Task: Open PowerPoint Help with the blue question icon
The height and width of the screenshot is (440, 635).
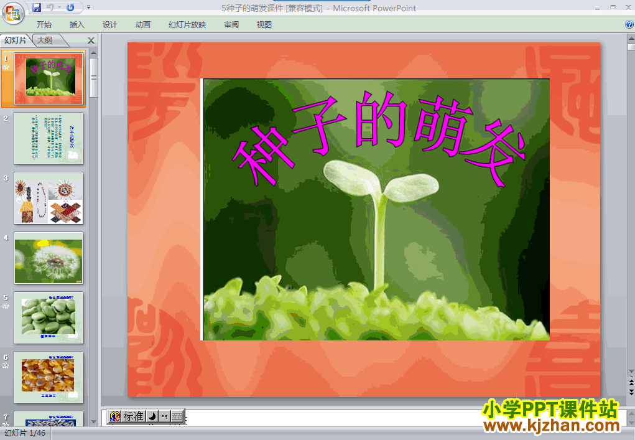Action: (x=629, y=25)
